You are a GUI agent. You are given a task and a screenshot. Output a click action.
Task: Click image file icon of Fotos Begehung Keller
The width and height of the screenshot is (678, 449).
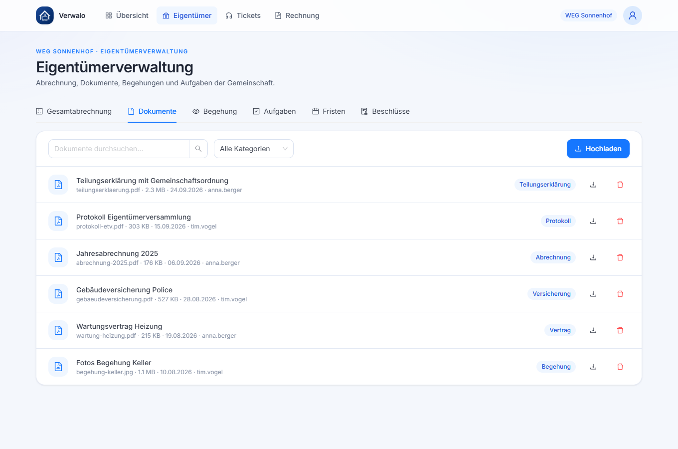[x=58, y=367]
